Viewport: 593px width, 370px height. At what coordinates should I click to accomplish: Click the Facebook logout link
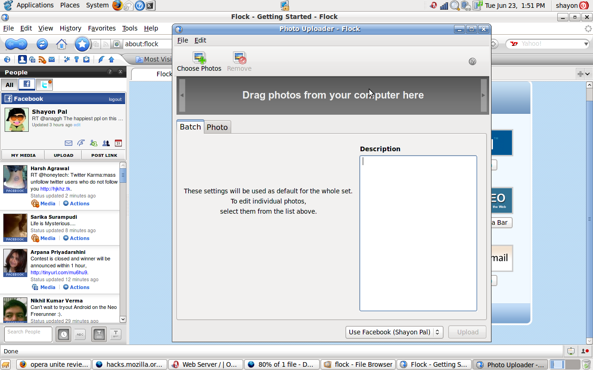click(115, 99)
